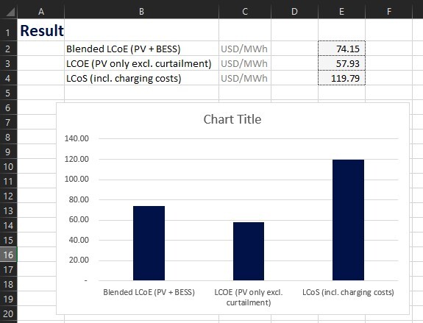This screenshot has width=423, height=323.
Task: Select row 8 header
Action: pyautogui.click(x=8, y=137)
